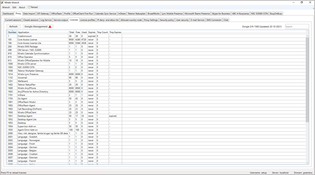Select the Go Agent row
The width and height of the screenshot is (315, 175).
click(157, 98)
